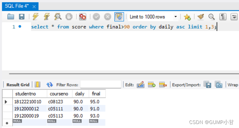Beautify the SQL script with broom icon

coord(200,17)
